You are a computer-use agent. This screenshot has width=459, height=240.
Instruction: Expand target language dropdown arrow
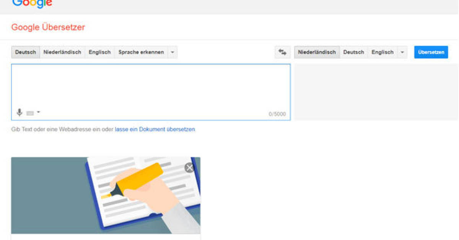click(402, 52)
